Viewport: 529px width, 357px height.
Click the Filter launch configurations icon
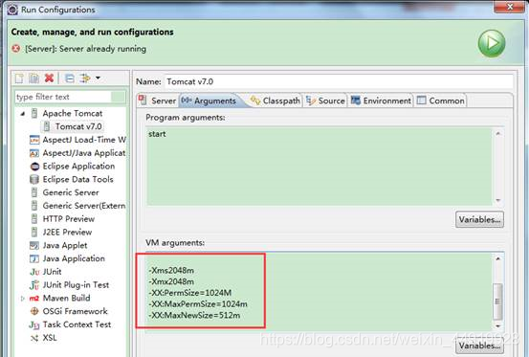[85, 78]
